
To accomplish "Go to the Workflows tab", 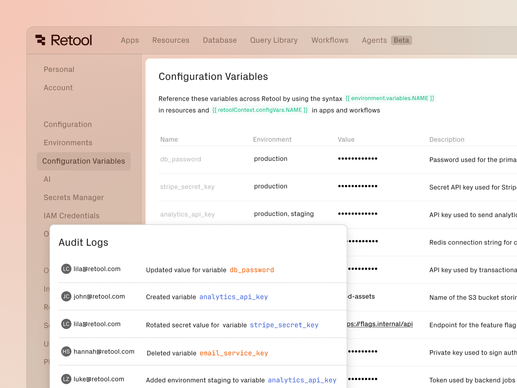I will coord(330,40).
